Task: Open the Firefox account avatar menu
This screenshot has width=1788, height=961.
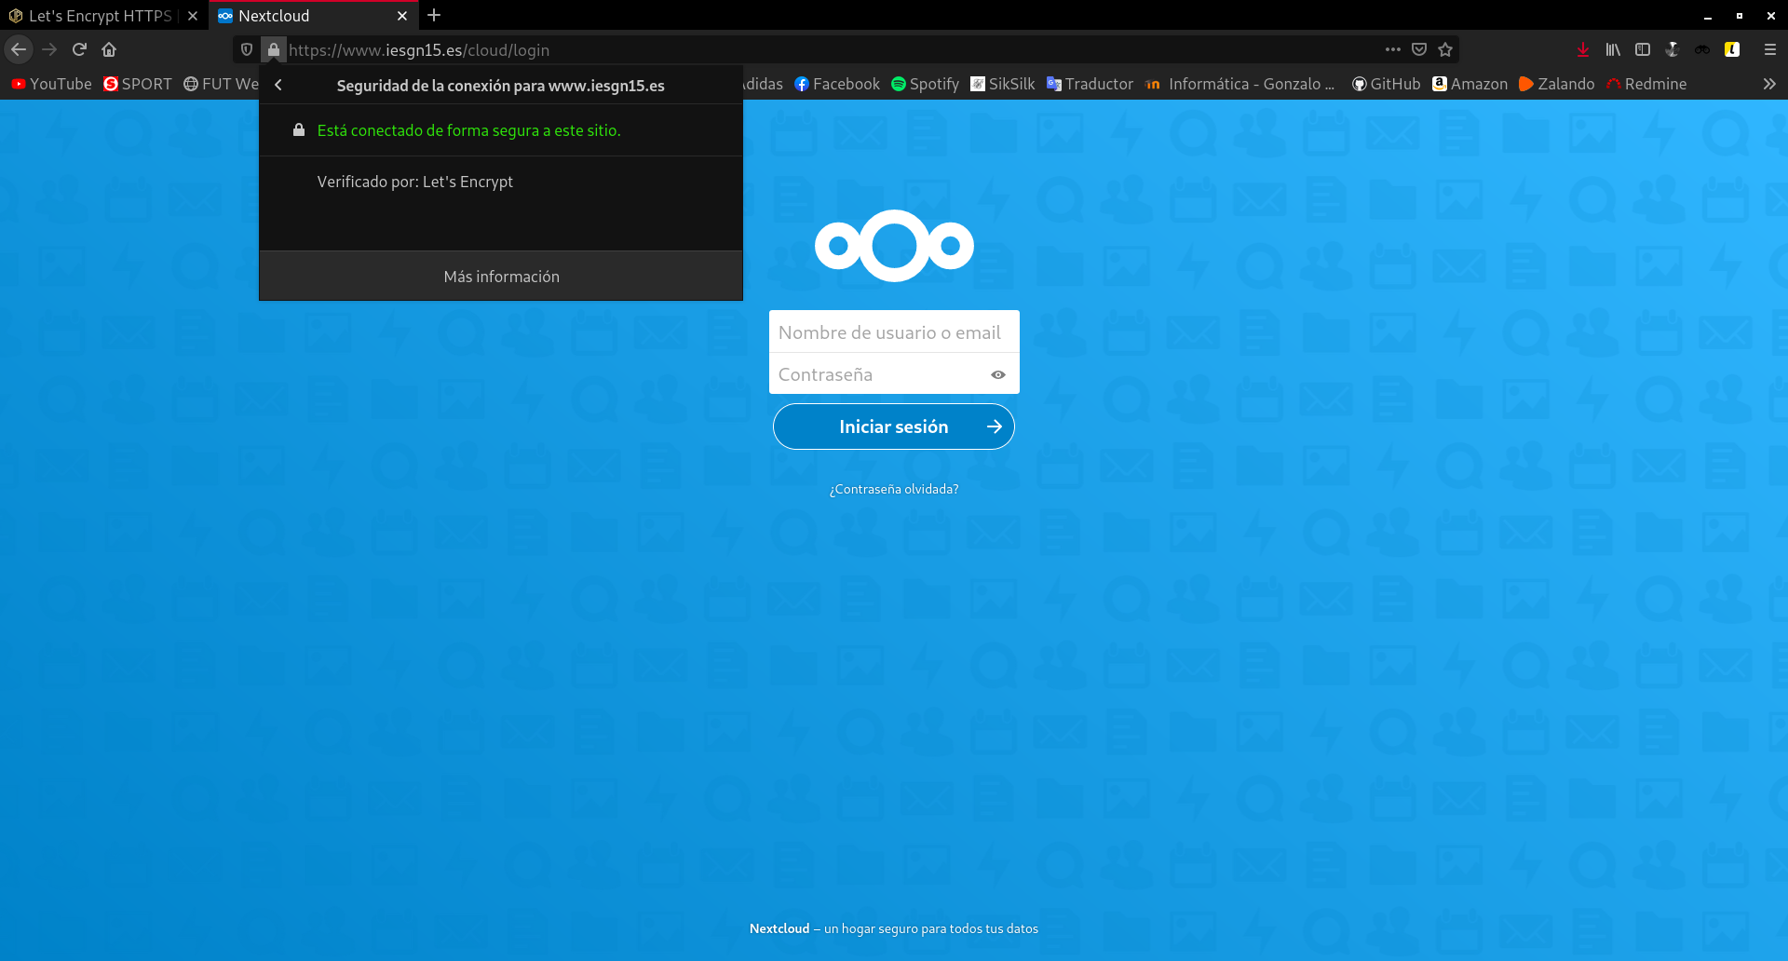Action: pyautogui.click(x=1673, y=49)
